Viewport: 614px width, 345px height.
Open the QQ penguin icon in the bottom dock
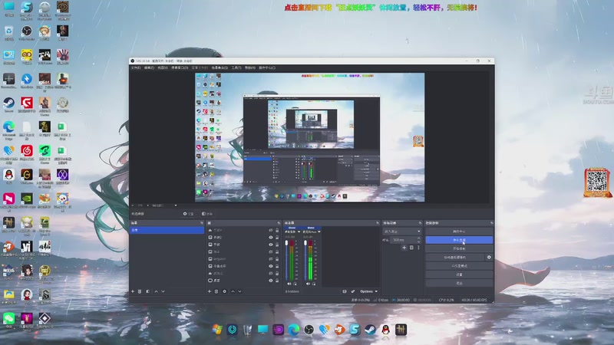tap(386, 330)
